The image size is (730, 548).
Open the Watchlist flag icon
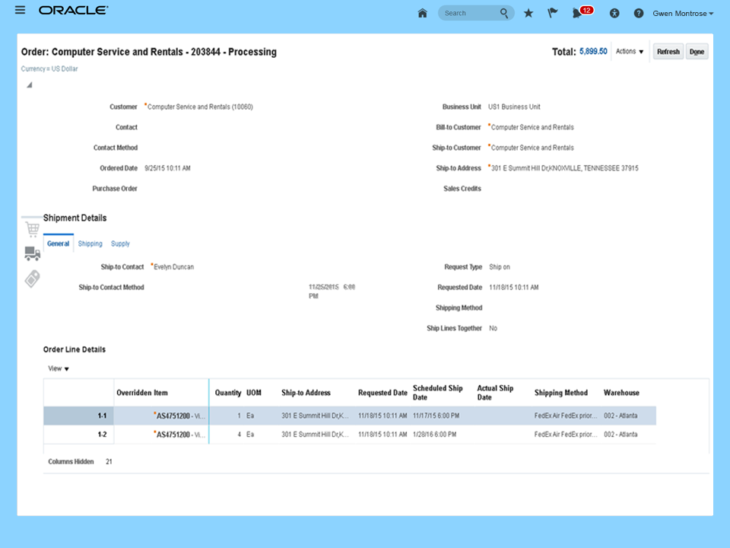point(552,13)
